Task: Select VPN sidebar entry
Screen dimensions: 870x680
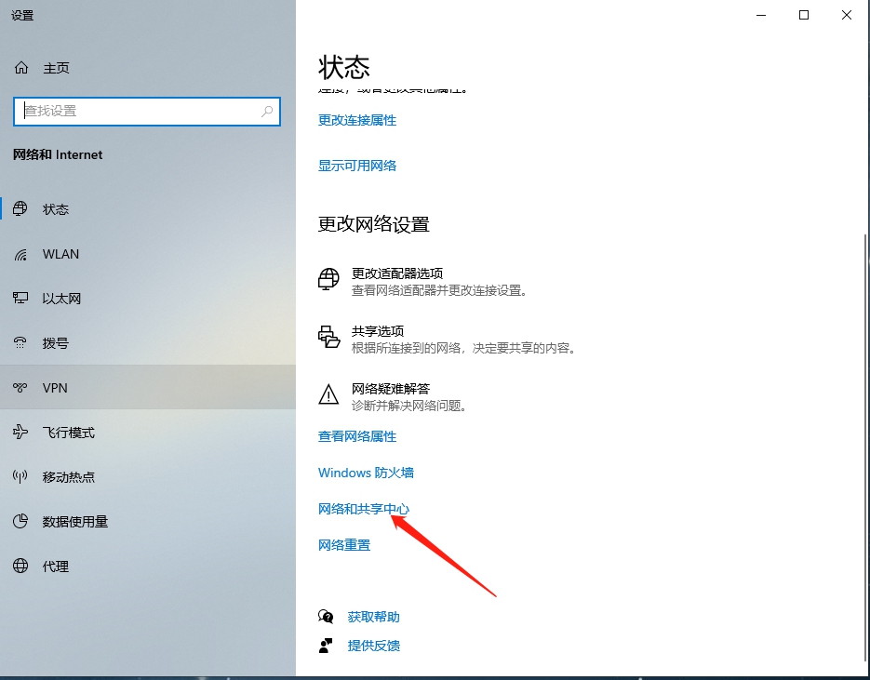Action: [148, 387]
